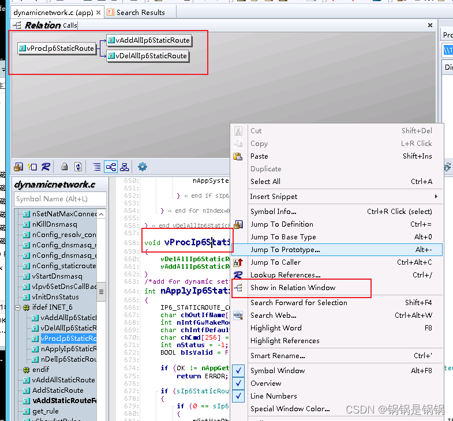Click the refresh relation icon next to lock
The height and width of the screenshot is (421, 453).
pyautogui.click(x=78, y=167)
